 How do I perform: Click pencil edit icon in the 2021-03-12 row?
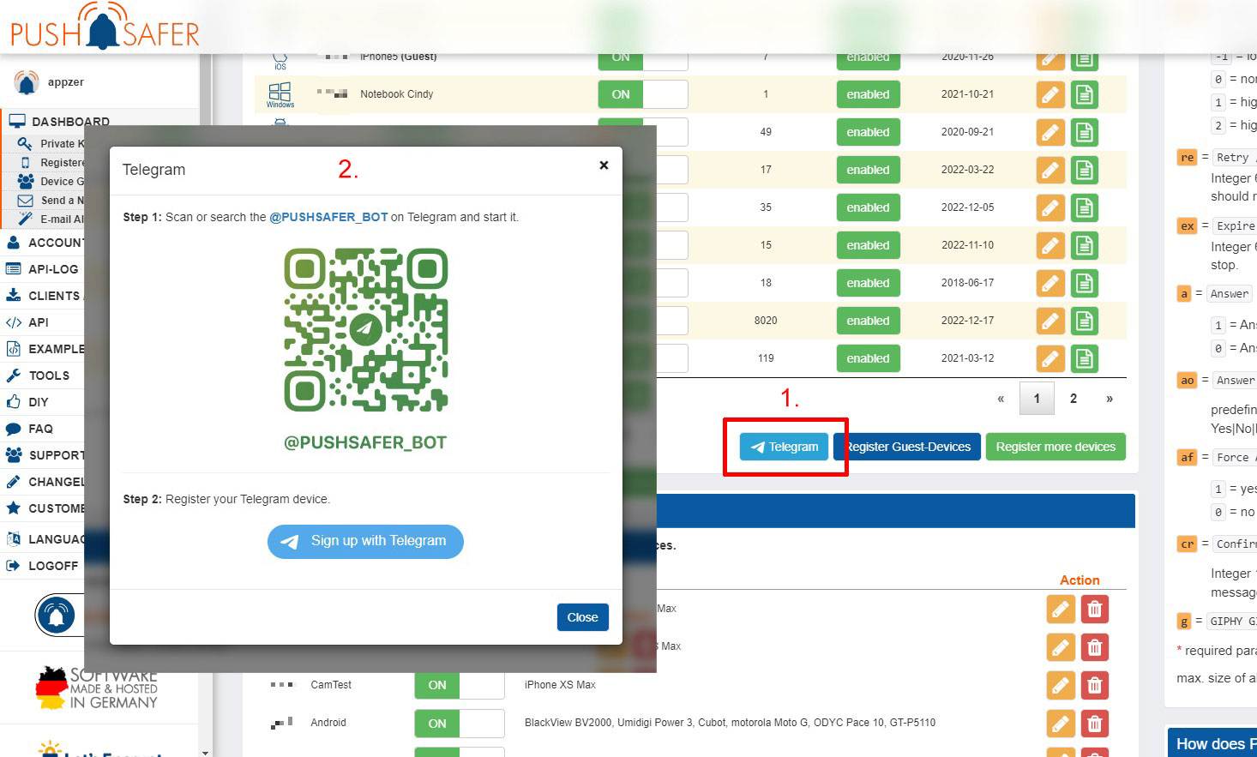tap(1050, 358)
